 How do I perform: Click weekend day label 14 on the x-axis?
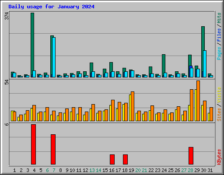click(98, 170)
